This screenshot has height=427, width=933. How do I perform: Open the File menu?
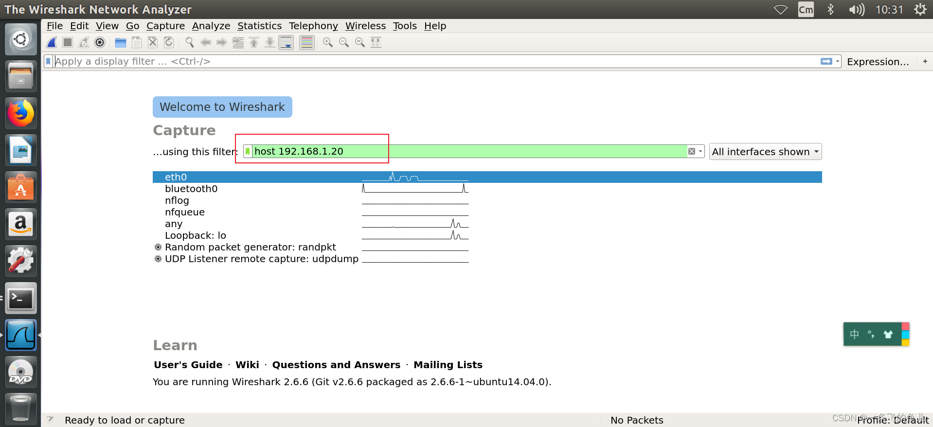54,26
